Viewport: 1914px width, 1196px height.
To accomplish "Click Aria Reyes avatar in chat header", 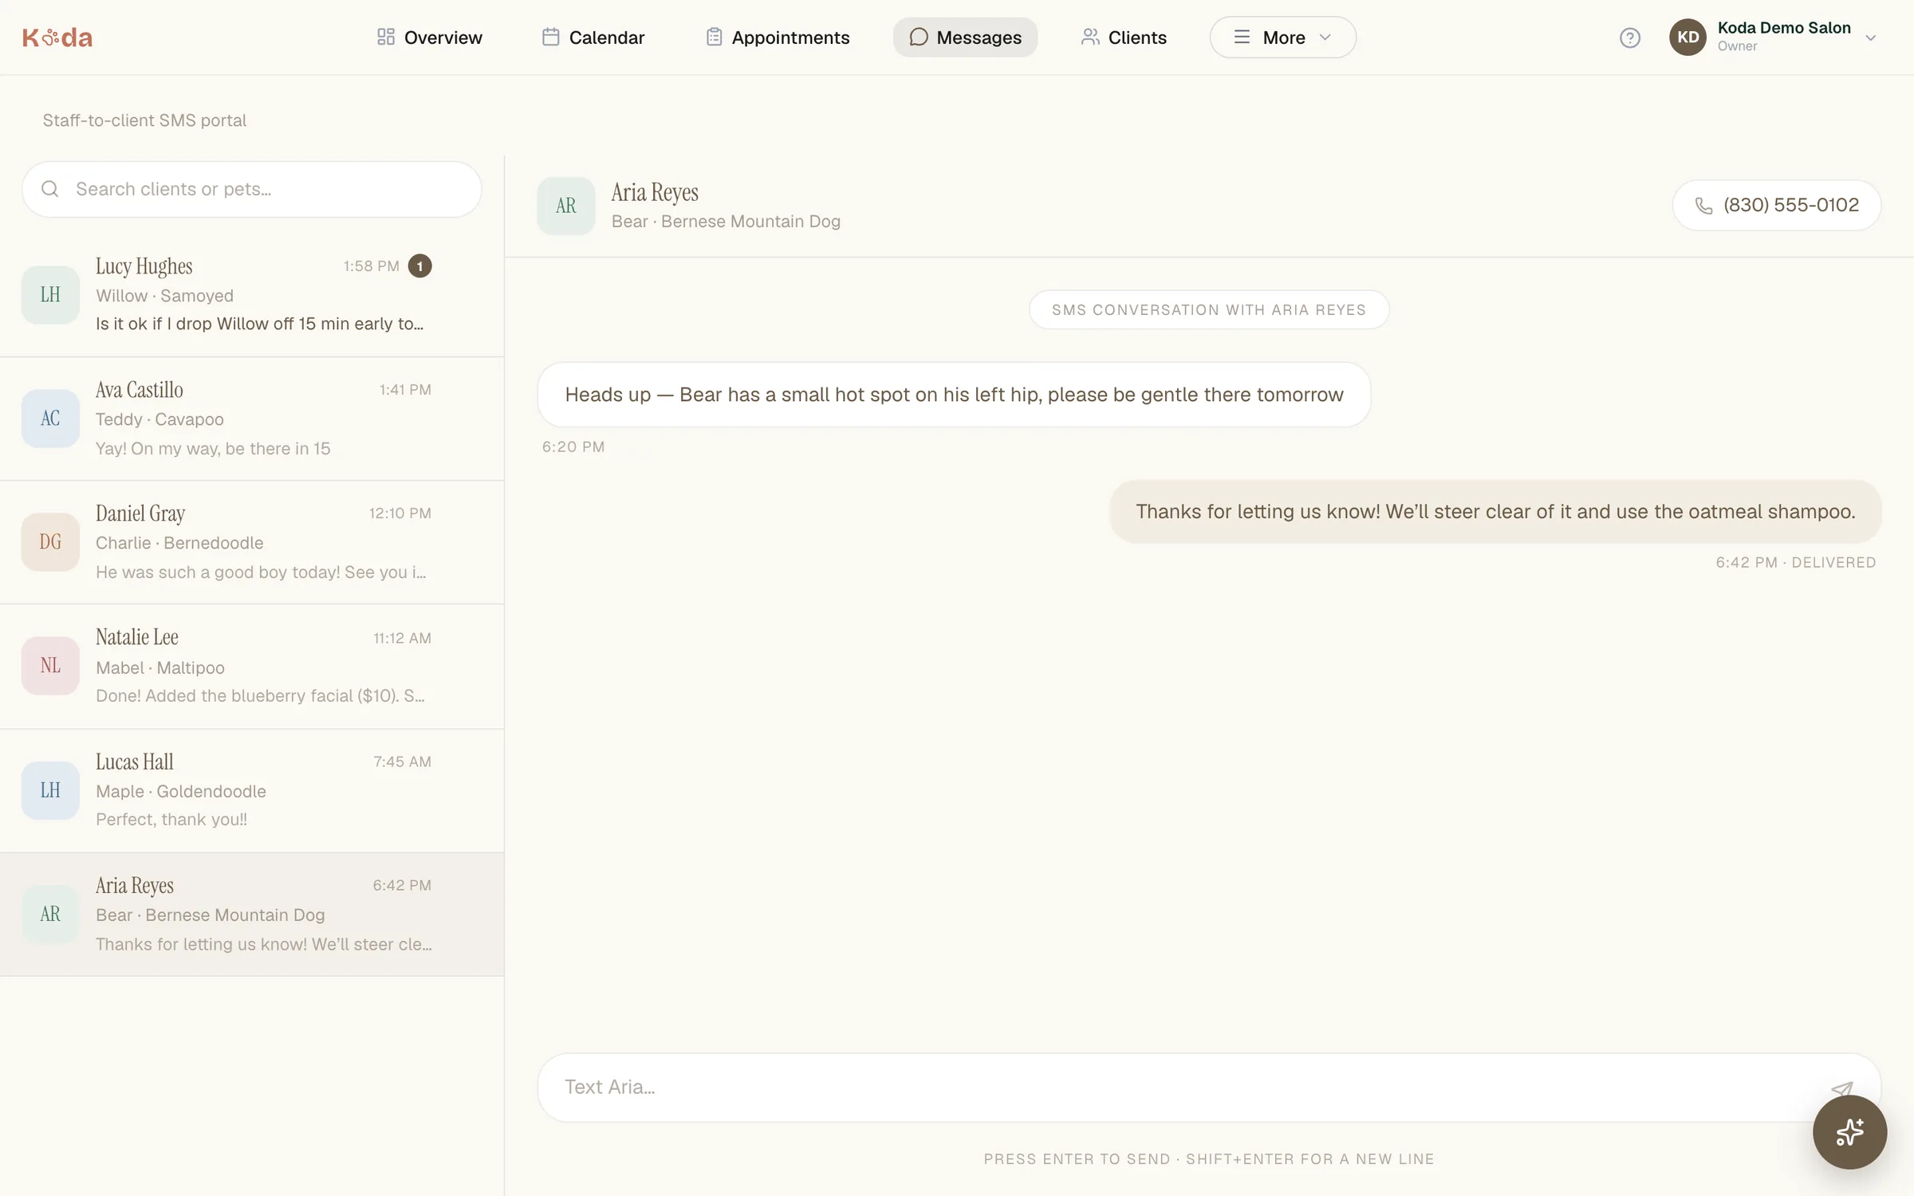I will click(566, 206).
